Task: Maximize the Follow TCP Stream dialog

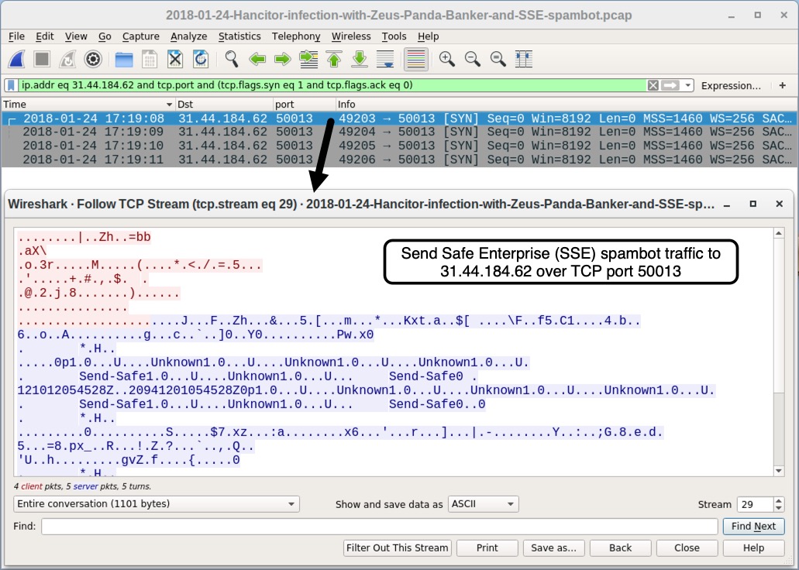Action: click(753, 204)
